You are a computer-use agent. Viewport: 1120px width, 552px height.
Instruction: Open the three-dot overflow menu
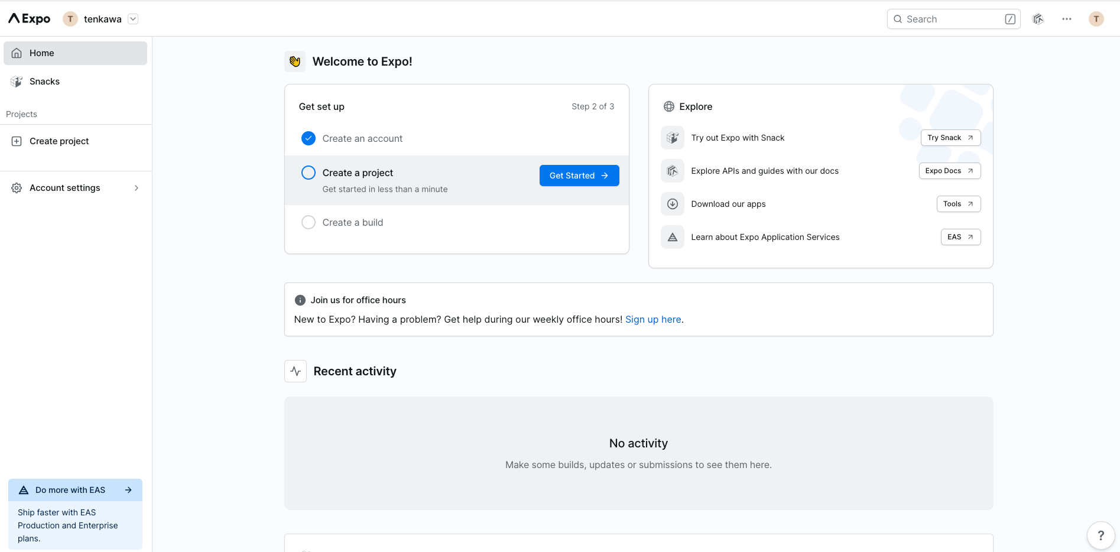click(1067, 18)
